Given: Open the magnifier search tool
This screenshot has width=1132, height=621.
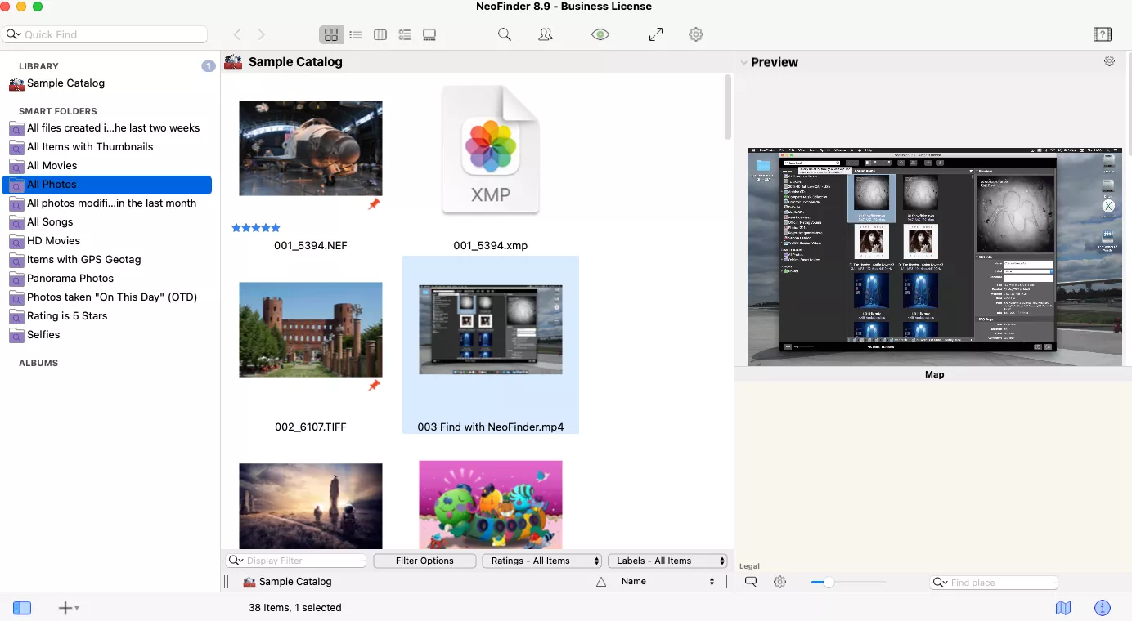Looking at the screenshot, I should 505,34.
